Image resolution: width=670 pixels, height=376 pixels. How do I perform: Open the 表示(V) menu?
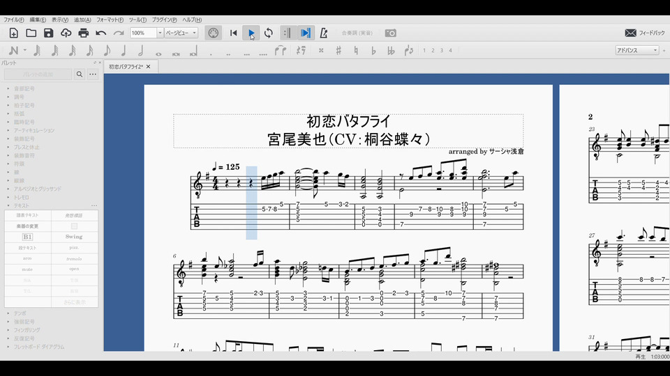point(60,19)
